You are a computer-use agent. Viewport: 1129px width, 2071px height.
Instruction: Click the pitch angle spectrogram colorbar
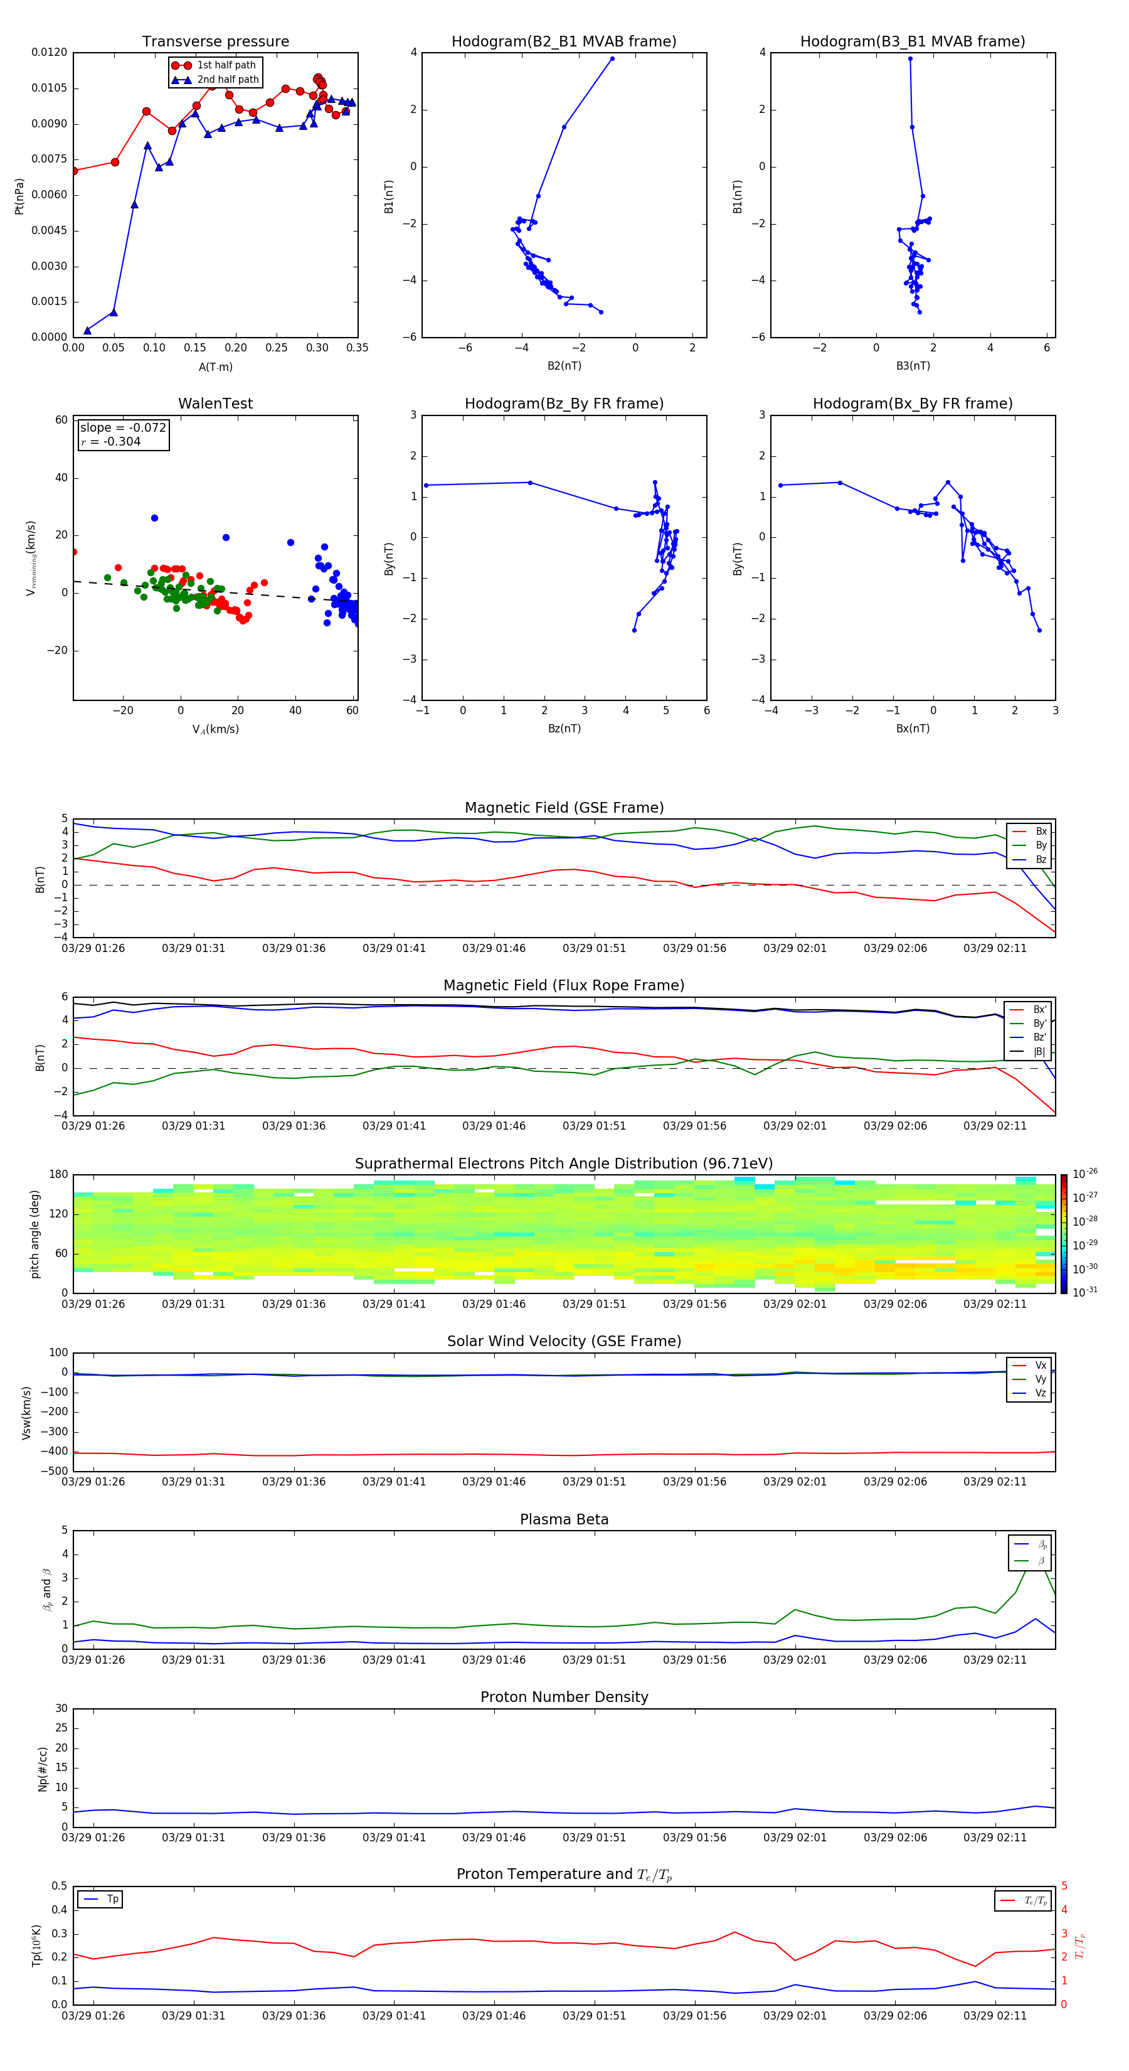pos(1064,1234)
